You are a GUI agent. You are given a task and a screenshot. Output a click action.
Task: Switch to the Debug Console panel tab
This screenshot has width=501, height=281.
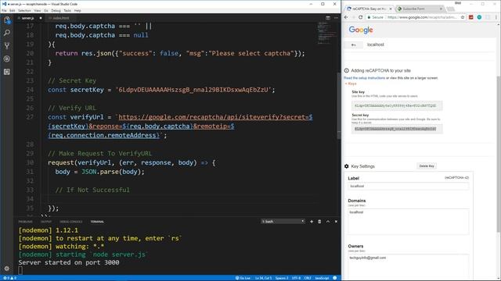[x=71, y=222]
